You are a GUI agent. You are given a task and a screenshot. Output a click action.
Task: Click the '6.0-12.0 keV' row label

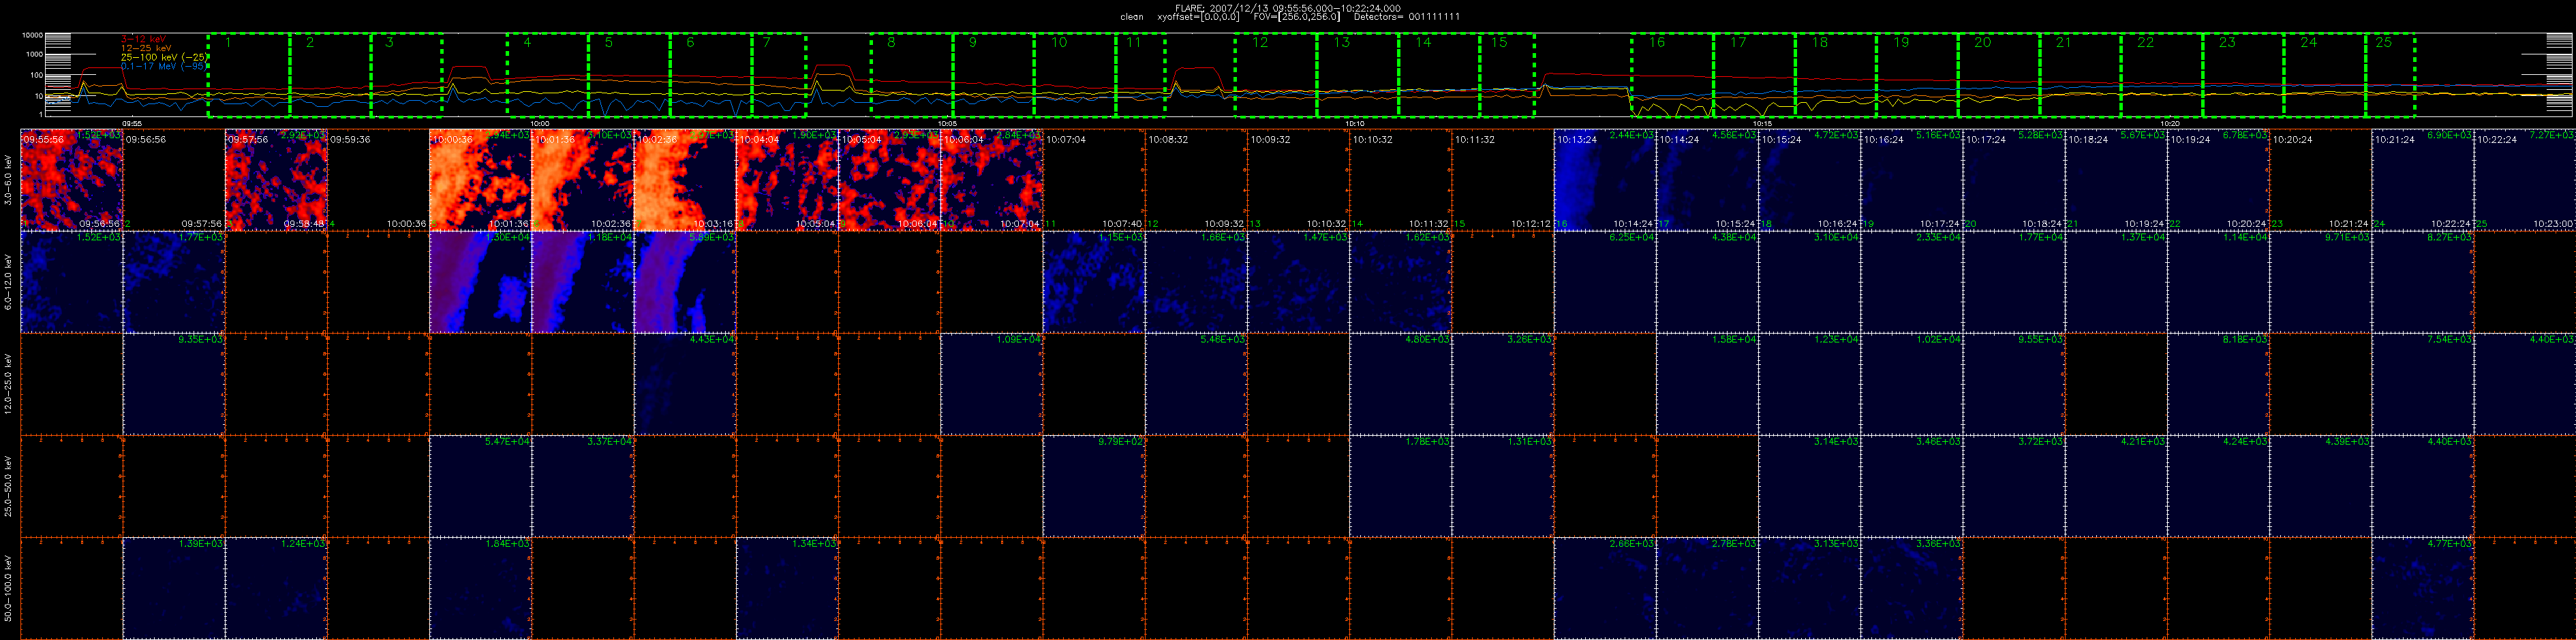8,283
